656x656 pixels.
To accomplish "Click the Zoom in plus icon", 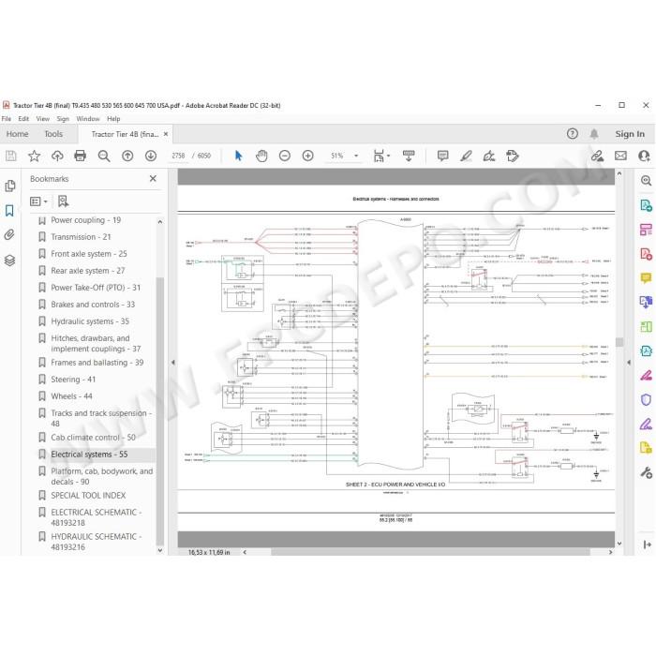I will pyautogui.click(x=308, y=157).
